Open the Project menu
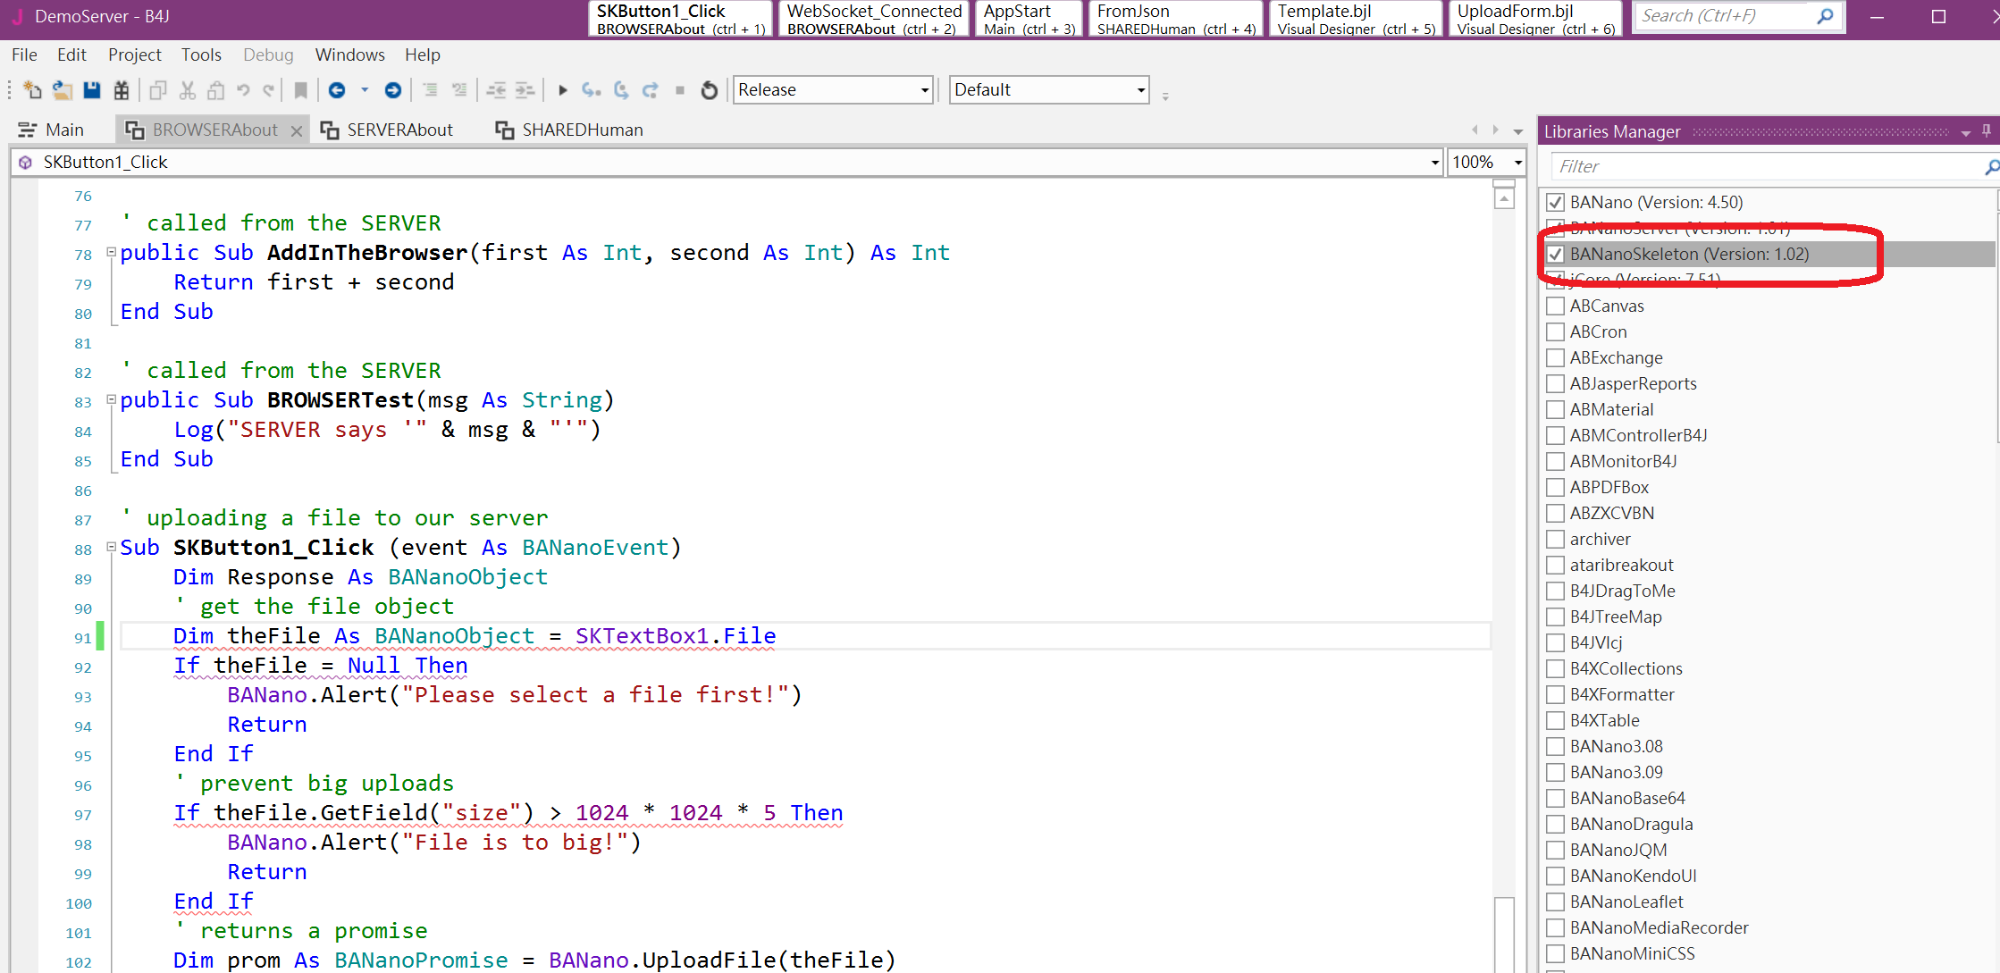2000x973 pixels. [134, 55]
